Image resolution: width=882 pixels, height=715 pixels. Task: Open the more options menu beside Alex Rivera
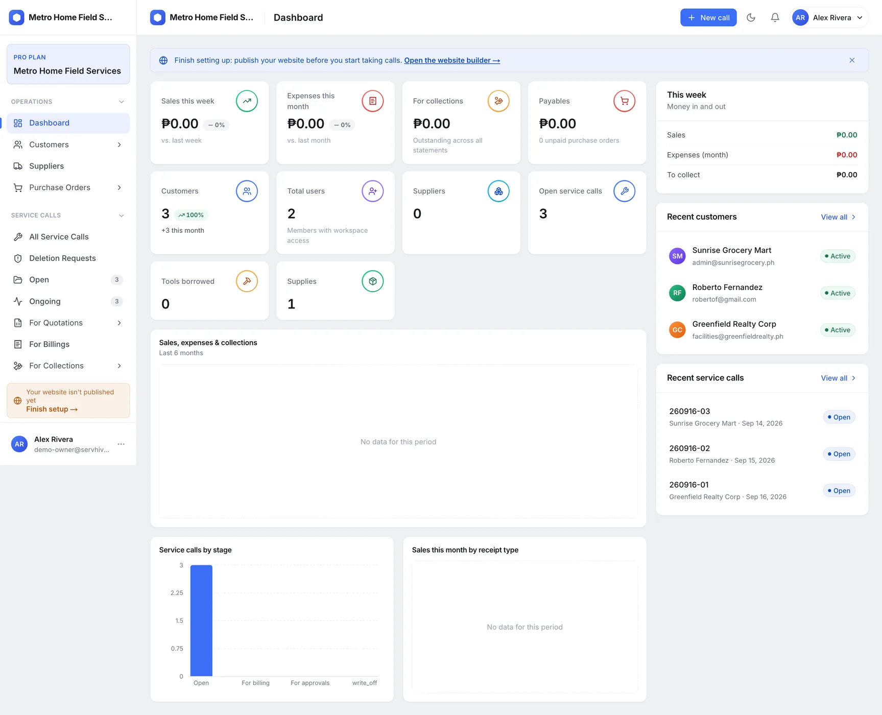[x=121, y=444]
